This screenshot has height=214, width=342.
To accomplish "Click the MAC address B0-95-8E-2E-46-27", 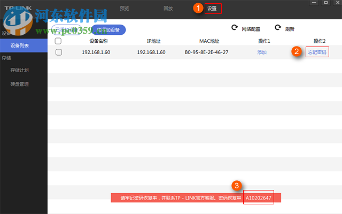I will [x=207, y=52].
